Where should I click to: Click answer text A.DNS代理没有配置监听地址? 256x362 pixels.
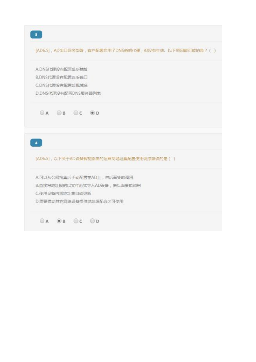coord(62,70)
